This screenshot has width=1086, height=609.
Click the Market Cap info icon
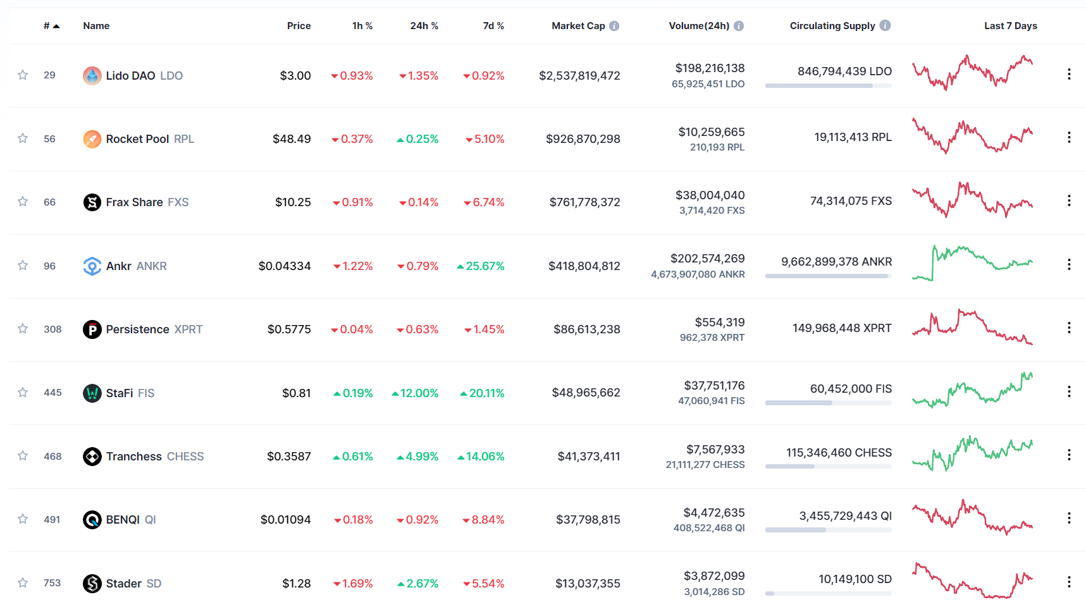[614, 26]
